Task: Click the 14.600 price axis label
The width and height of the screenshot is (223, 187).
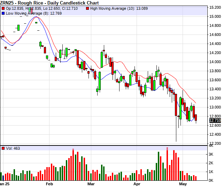Action: 215,35
